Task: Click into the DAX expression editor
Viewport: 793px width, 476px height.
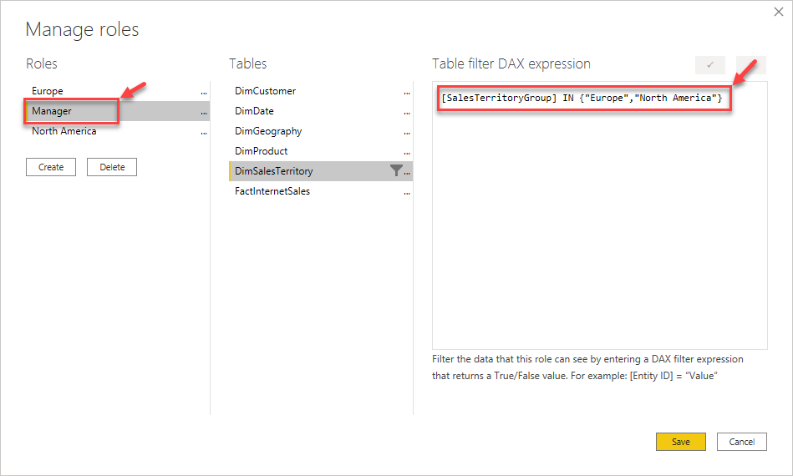Action: tap(599, 225)
